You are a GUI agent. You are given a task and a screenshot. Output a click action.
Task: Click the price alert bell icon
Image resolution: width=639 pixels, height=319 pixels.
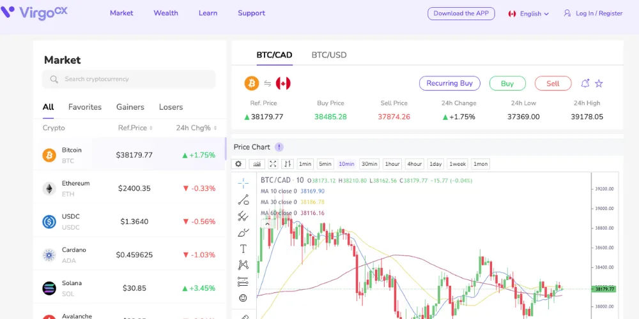[585, 84]
